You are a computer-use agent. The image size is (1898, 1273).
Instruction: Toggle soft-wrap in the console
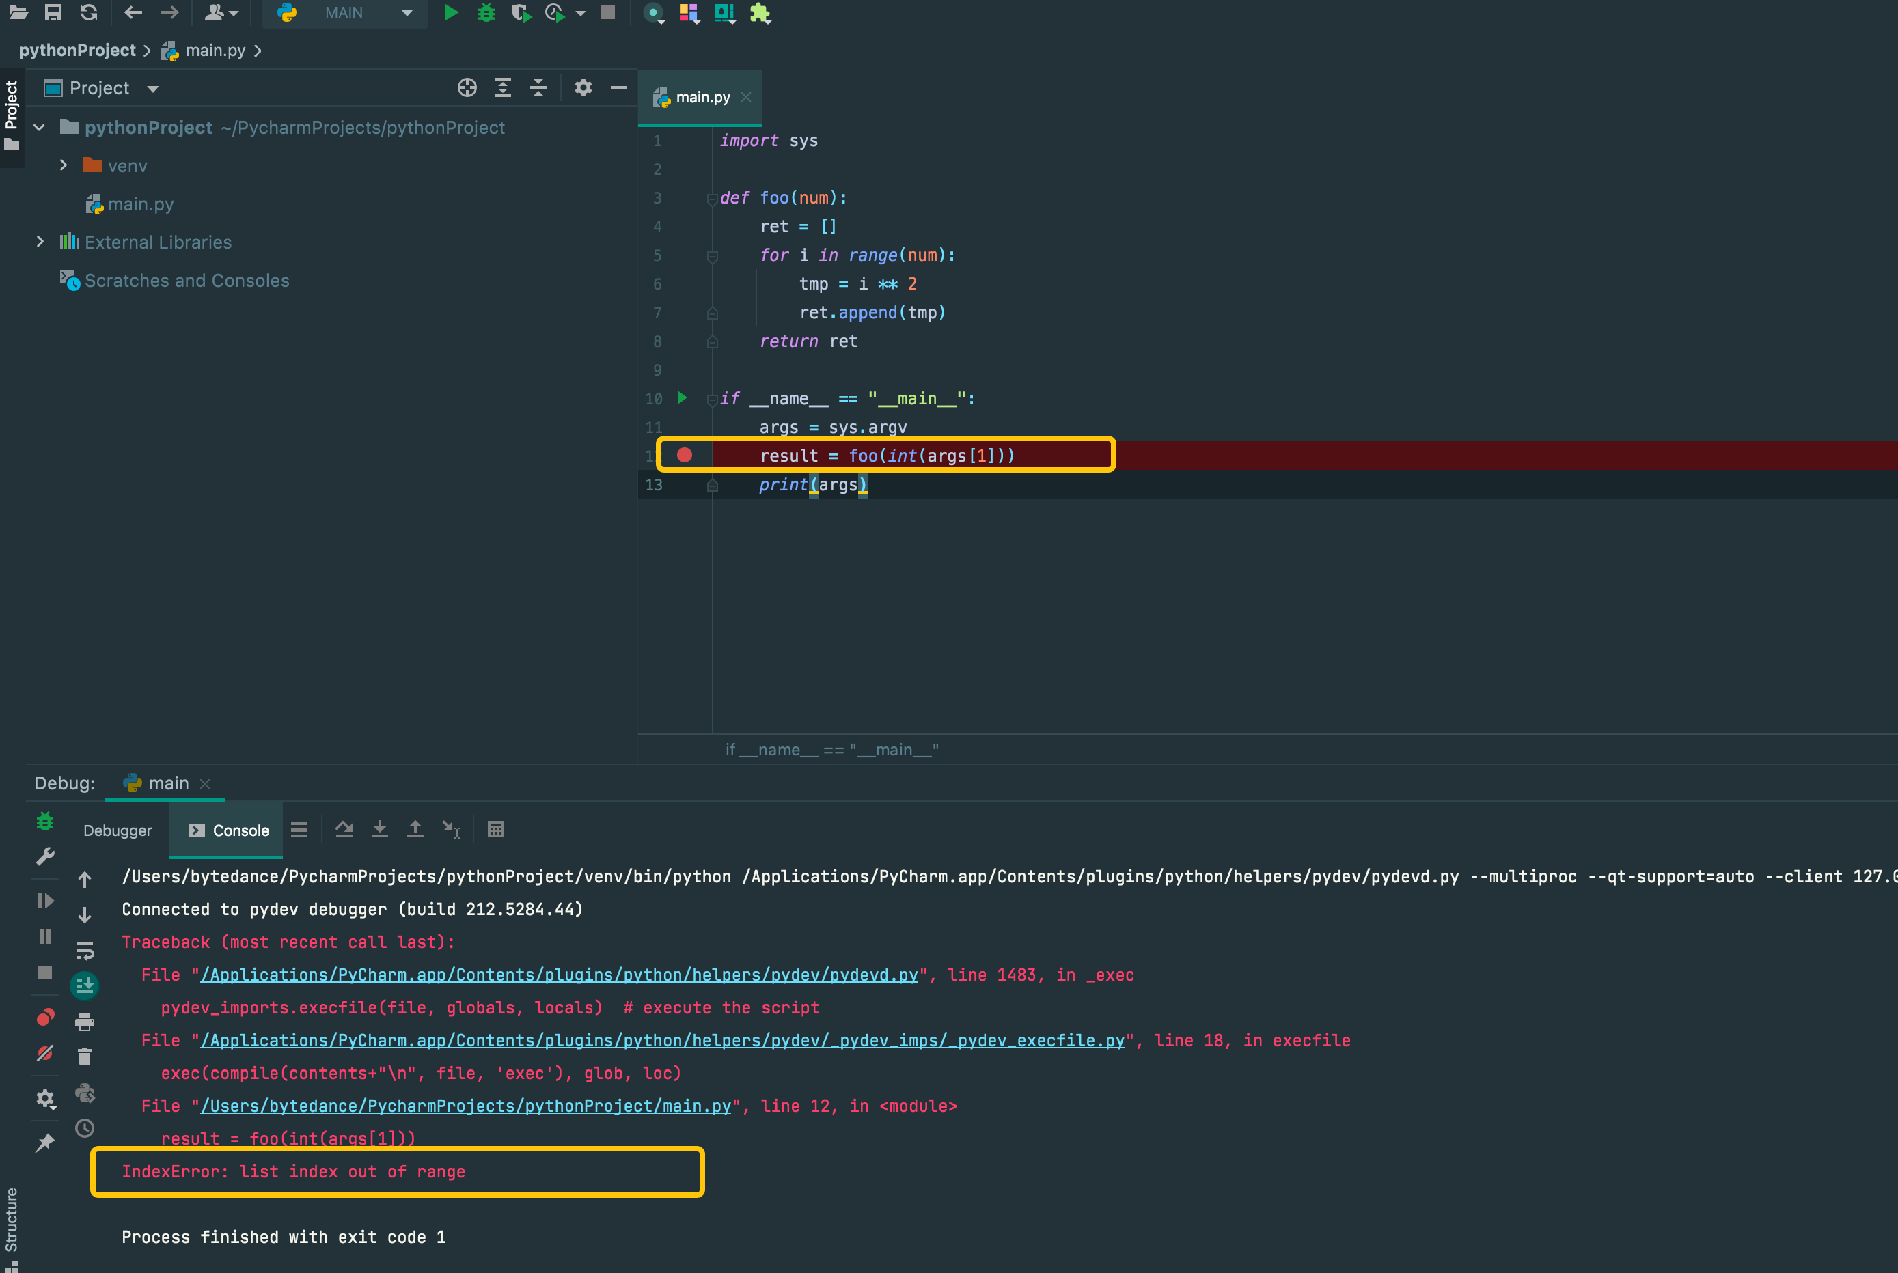click(85, 951)
